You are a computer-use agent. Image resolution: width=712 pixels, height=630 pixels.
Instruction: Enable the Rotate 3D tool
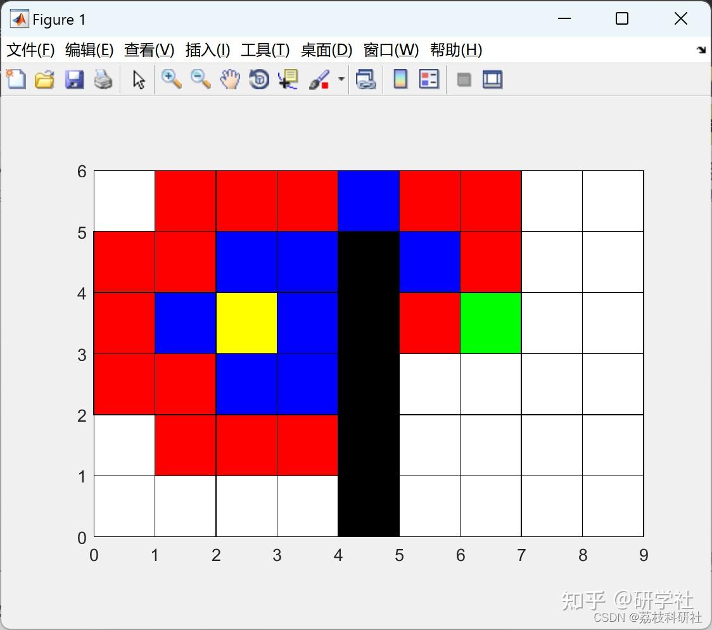pos(259,79)
